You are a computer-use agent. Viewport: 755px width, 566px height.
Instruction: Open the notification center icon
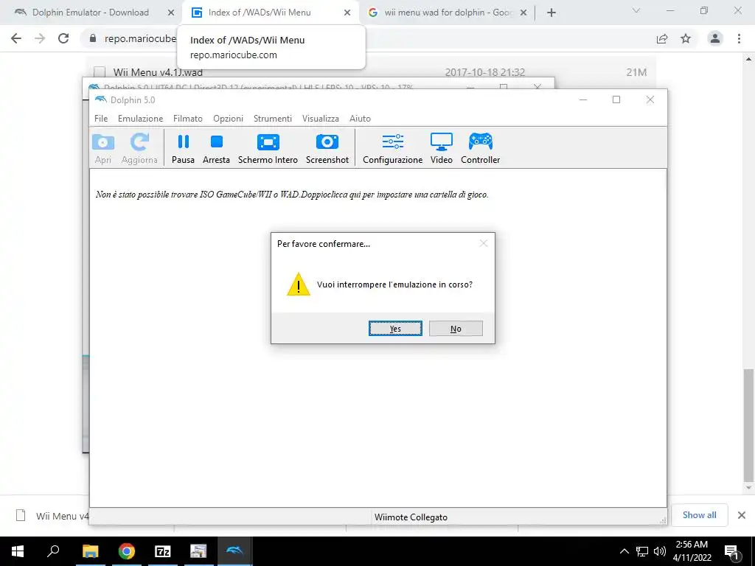732,551
